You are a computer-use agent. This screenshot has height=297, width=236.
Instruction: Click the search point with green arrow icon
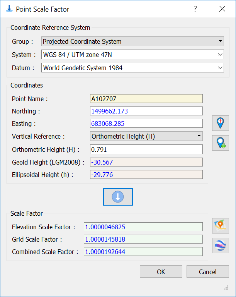(220, 143)
